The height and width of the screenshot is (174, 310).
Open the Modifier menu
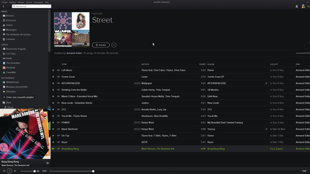13,2
